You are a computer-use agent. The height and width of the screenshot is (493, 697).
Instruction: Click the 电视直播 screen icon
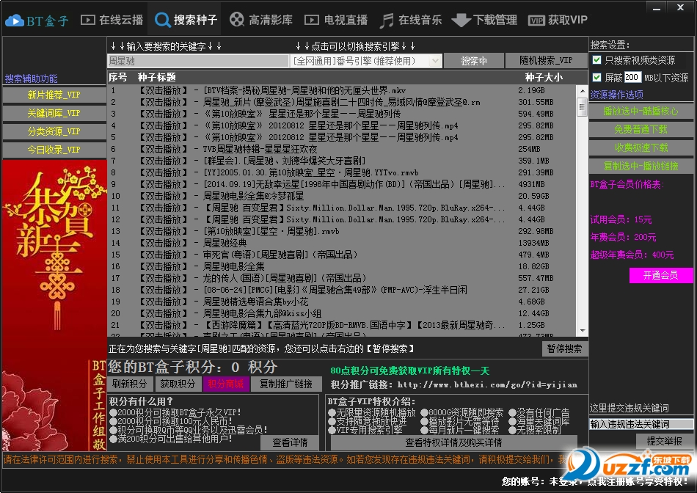[312, 20]
